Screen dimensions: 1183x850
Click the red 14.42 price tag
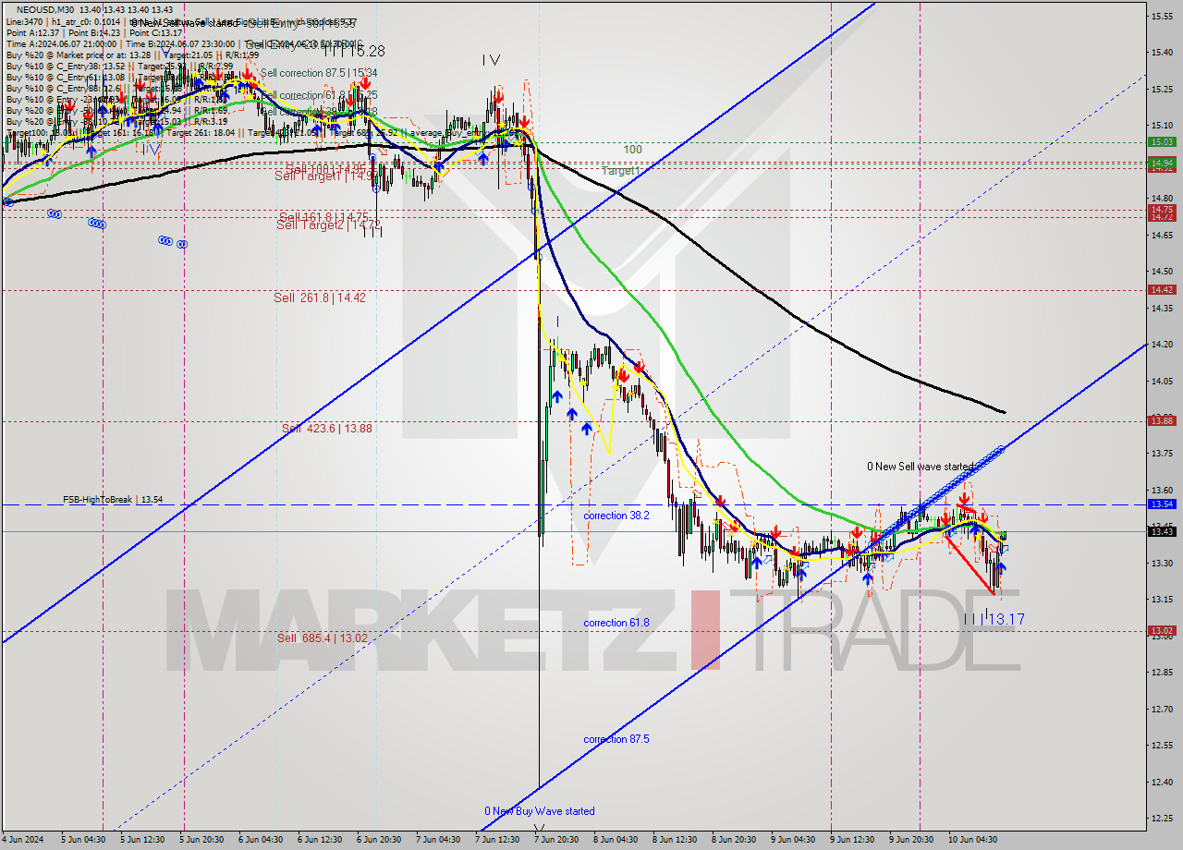[1161, 289]
